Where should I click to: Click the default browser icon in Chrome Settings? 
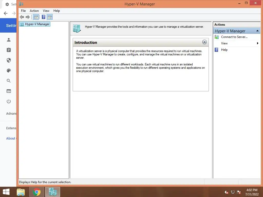[x=9, y=91]
